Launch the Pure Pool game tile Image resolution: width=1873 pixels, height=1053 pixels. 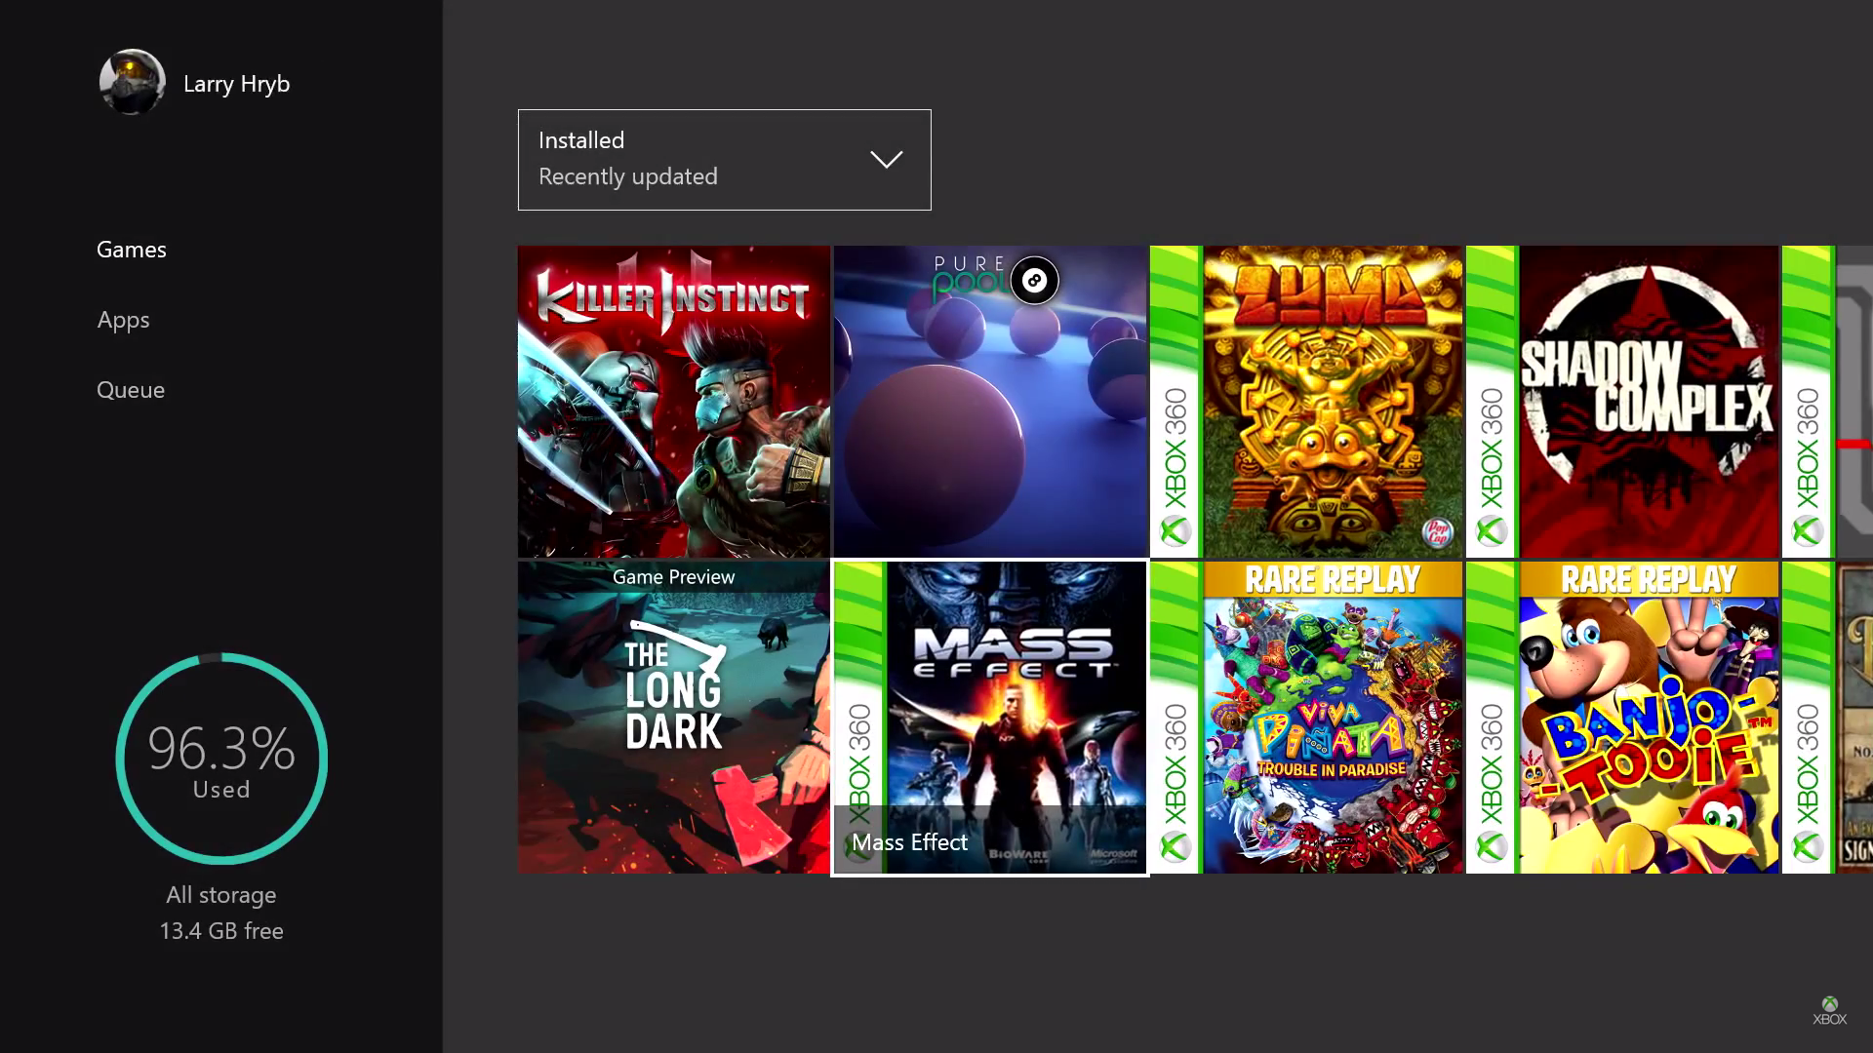pos(989,402)
